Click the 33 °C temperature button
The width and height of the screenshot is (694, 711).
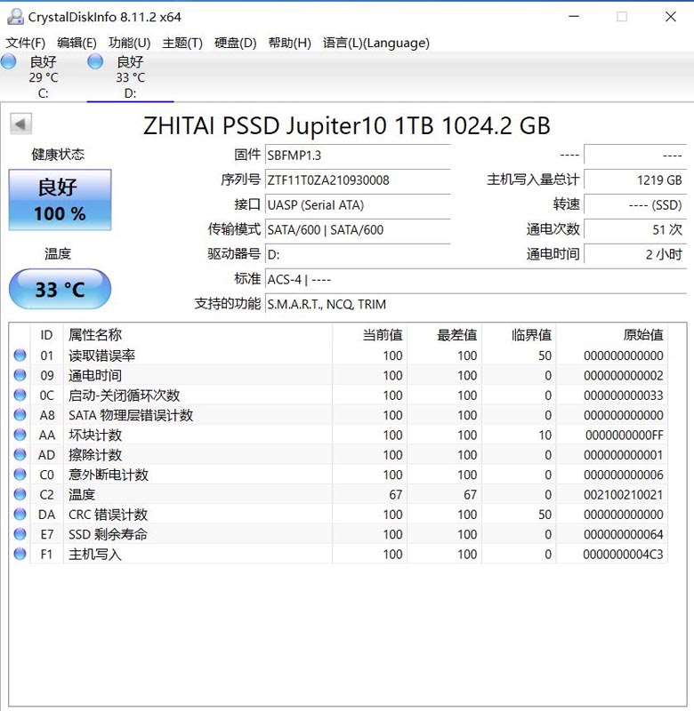61,290
